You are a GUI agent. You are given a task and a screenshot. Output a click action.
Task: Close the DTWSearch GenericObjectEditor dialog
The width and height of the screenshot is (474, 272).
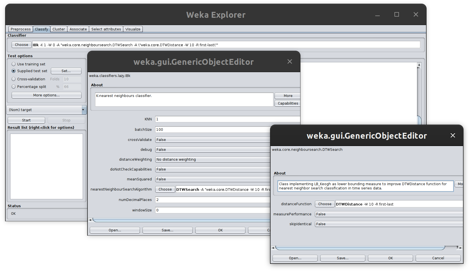[x=453, y=135]
